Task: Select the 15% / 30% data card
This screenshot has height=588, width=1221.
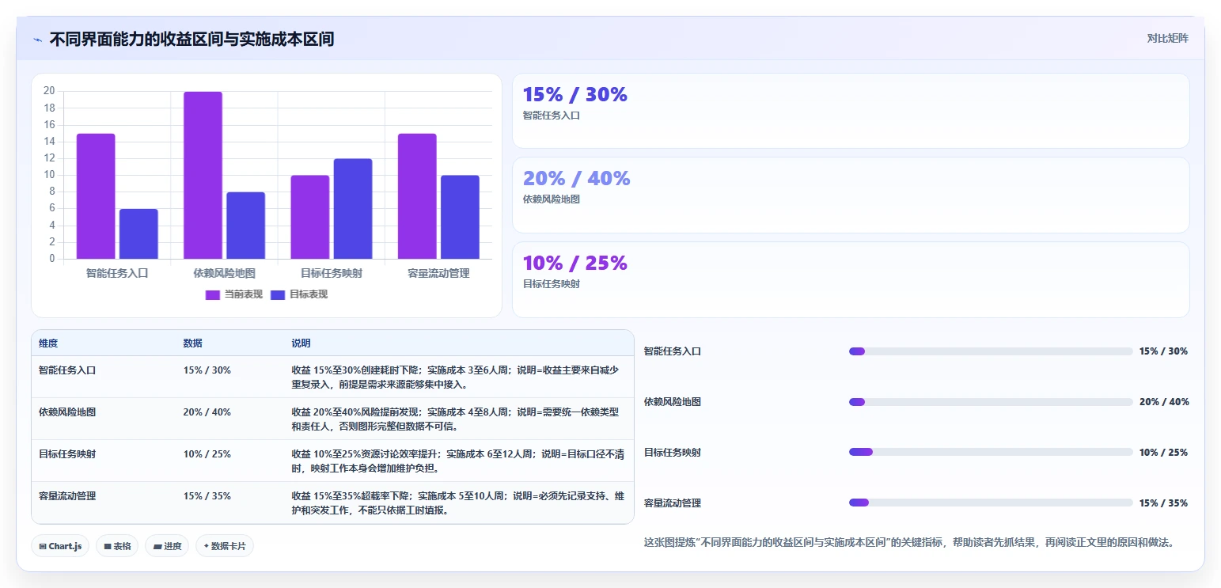Action: (x=851, y=111)
